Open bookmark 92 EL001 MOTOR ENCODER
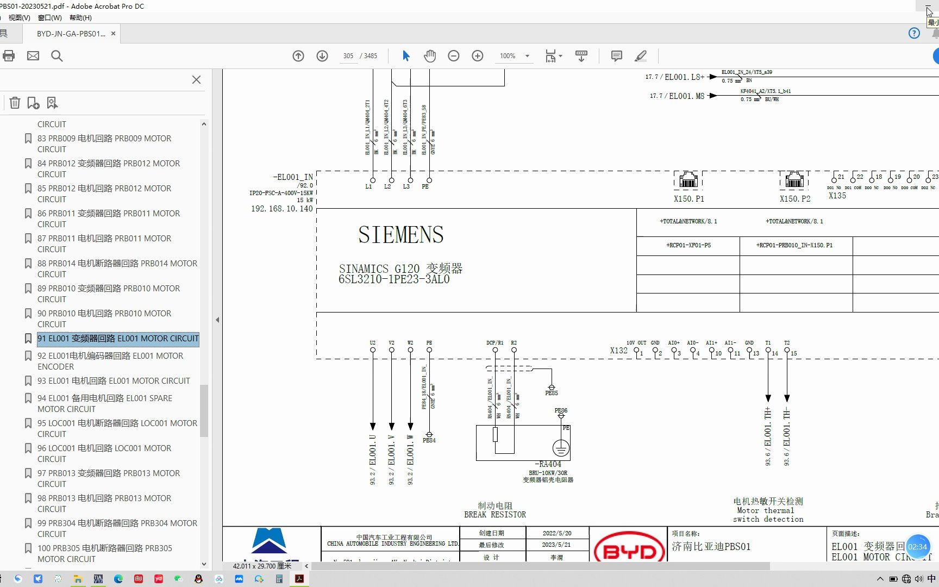 pos(110,361)
